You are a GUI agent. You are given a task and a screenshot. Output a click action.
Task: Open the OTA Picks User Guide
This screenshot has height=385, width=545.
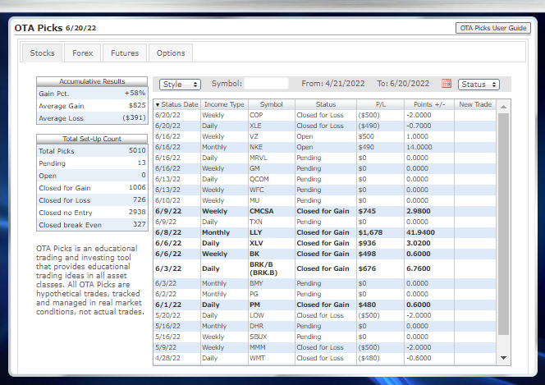(x=492, y=28)
